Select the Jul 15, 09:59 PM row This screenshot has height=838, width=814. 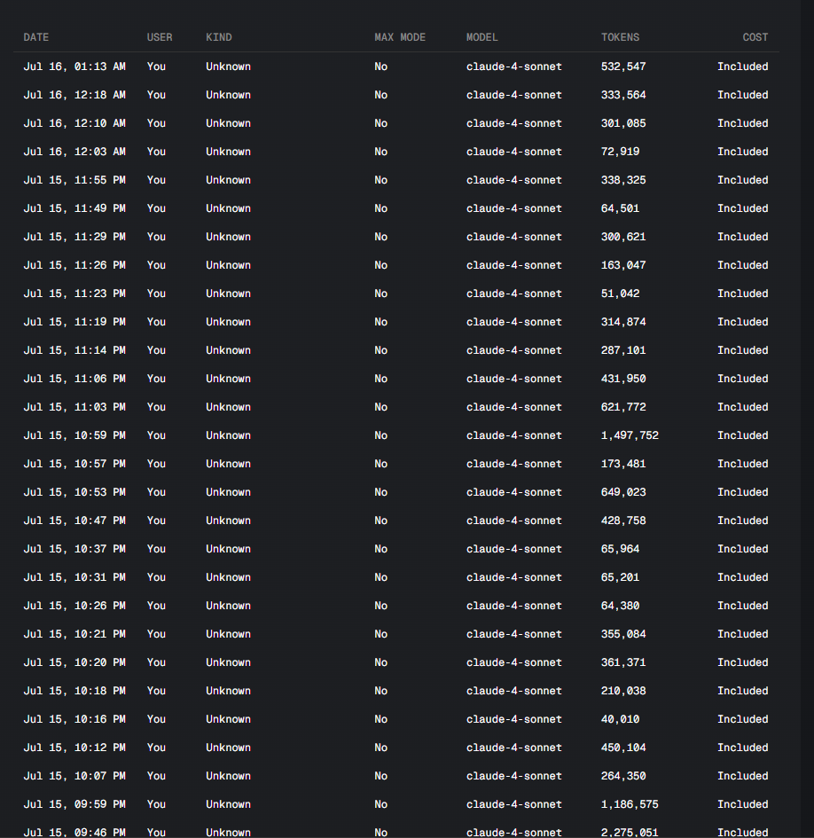pos(396,804)
